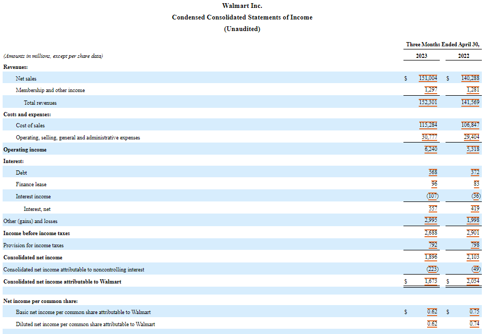Click the 'Cost of sales' row label
Image resolution: width=485 pixels, height=334 pixels.
tap(31, 126)
